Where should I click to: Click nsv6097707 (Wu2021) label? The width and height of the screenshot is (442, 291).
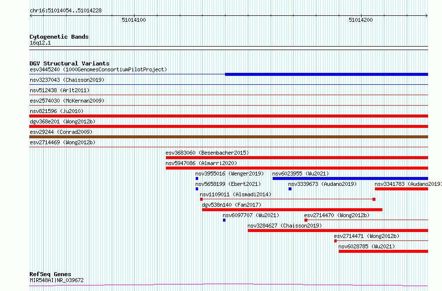251,215
